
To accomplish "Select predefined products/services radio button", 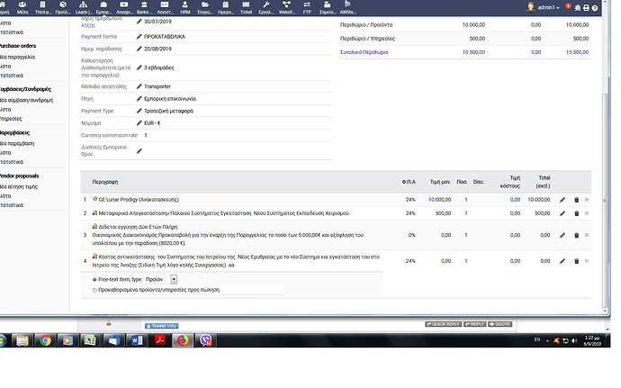I will pyautogui.click(x=94, y=290).
